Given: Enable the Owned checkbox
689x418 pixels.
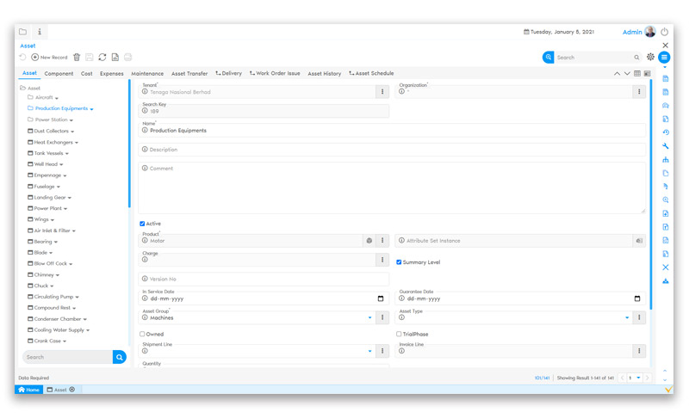Looking at the screenshot, I should point(143,335).
